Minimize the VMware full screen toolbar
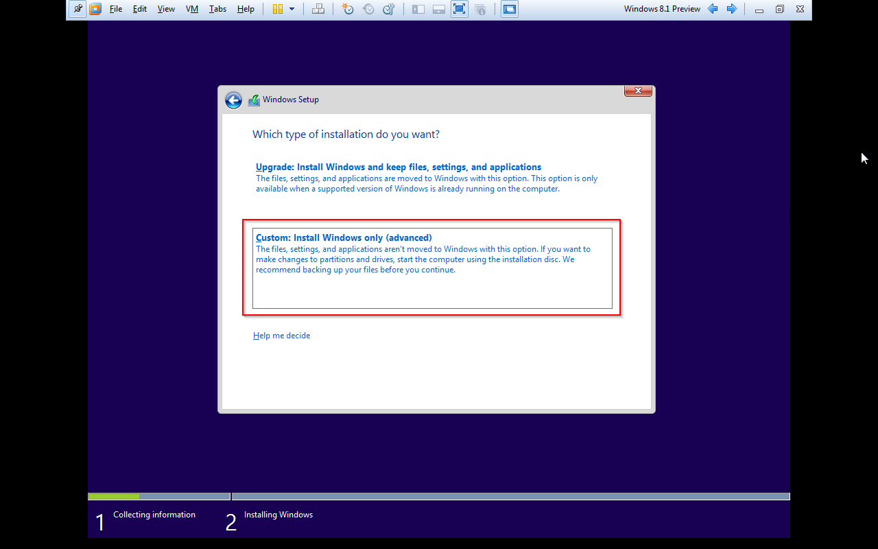This screenshot has width=878, height=549. pyautogui.click(x=759, y=10)
